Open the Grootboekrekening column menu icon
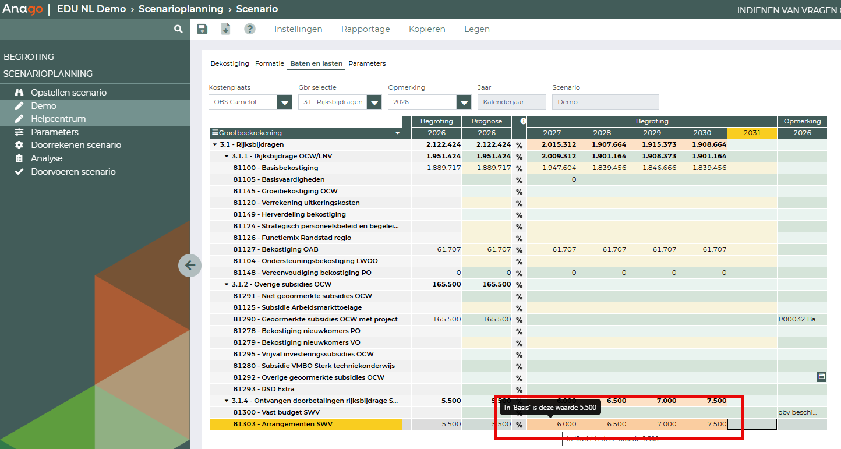841x449 pixels. (215, 133)
